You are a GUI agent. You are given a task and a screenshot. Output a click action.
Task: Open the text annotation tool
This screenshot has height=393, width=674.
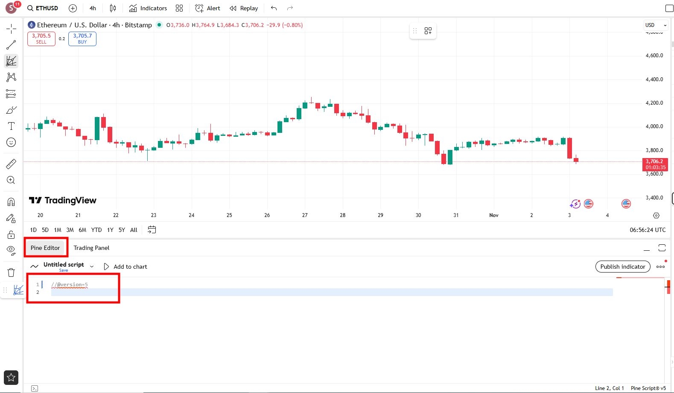pyautogui.click(x=11, y=126)
